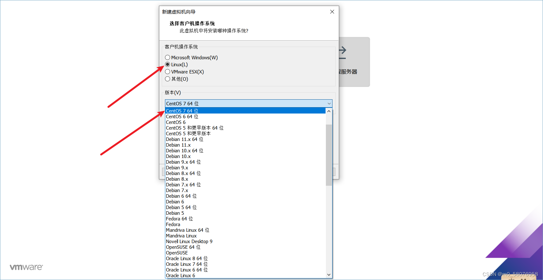
Task: Pick Debian 8.x 64 位
Action: 245,173
